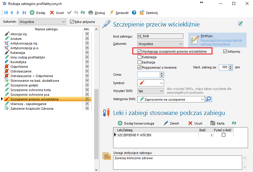Screen dimensions: 253x172
Task: Open Gatunek dropdown in details form
Action: [x=160, y=44]
